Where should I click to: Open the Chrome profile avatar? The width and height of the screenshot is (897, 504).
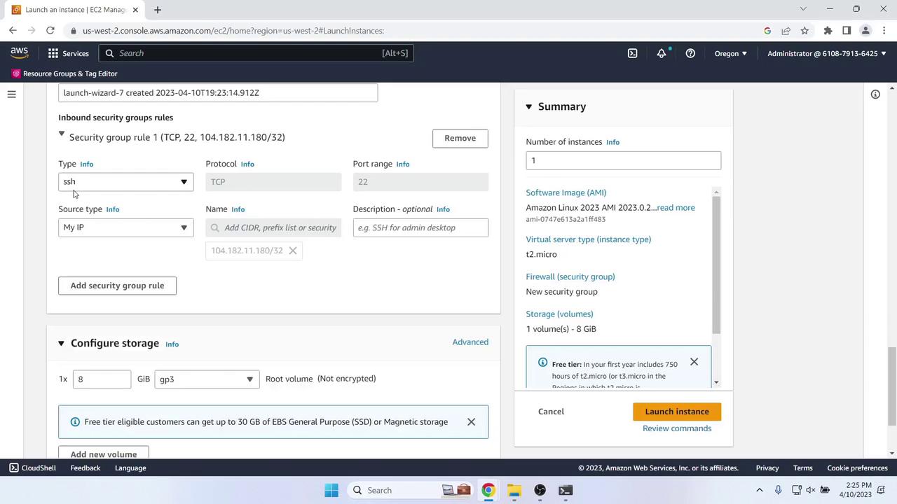[x=865, y=31]
